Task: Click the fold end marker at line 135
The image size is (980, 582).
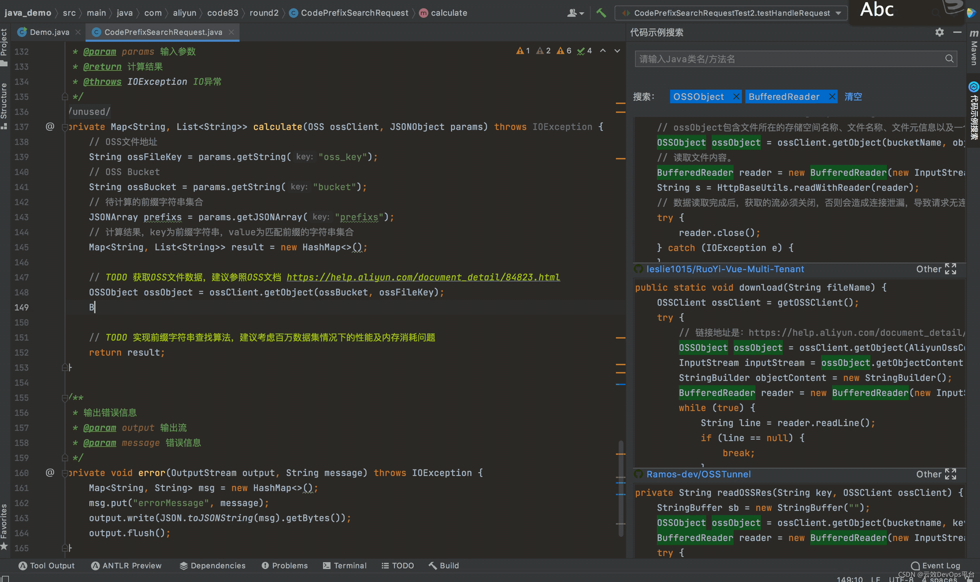Action: tap(65, 96)
